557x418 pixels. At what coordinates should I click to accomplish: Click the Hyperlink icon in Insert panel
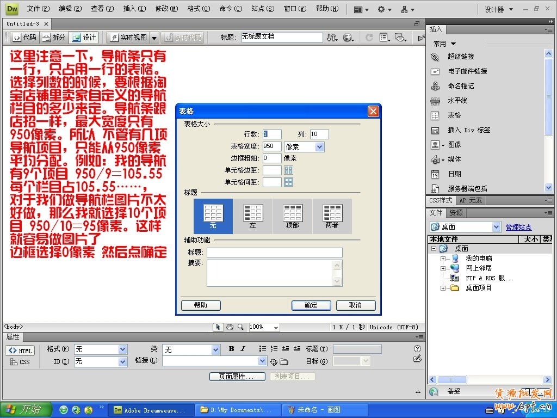point(435,57)
